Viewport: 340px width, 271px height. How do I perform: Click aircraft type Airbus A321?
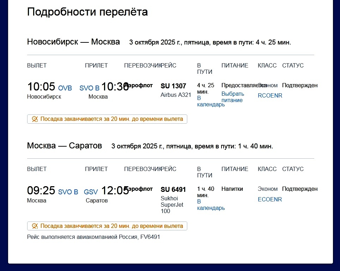(x=176, y=95)
